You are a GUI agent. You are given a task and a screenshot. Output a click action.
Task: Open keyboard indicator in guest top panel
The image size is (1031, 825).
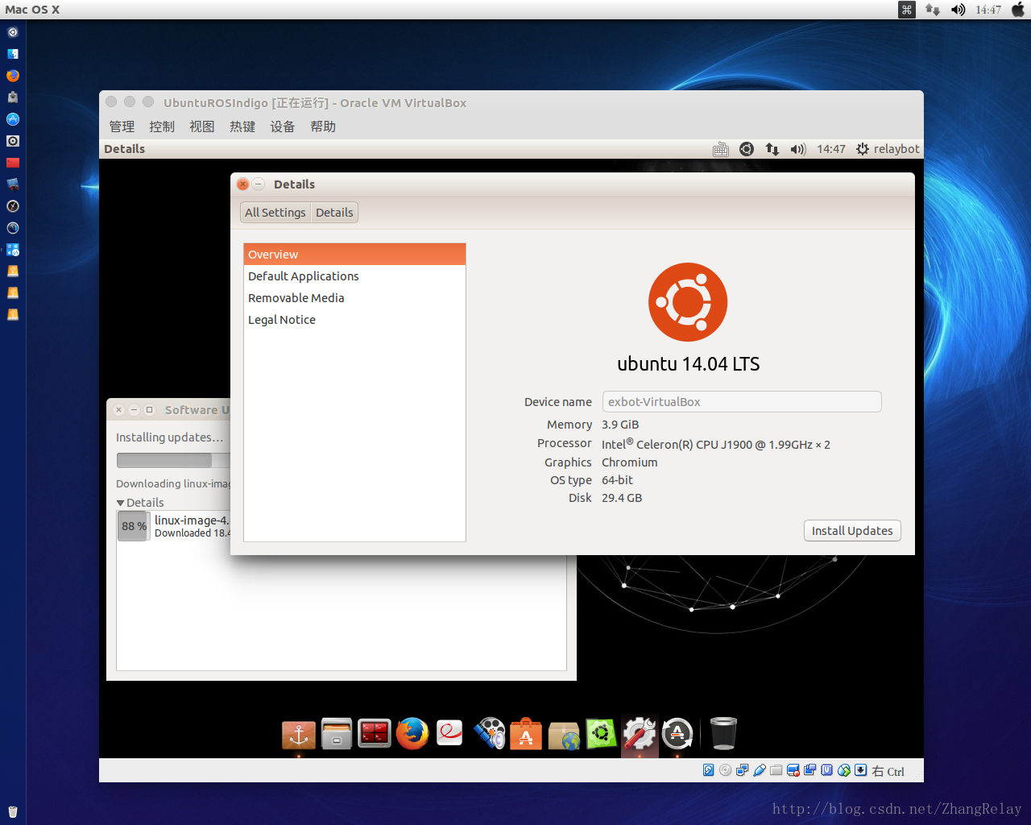(721, 149)
